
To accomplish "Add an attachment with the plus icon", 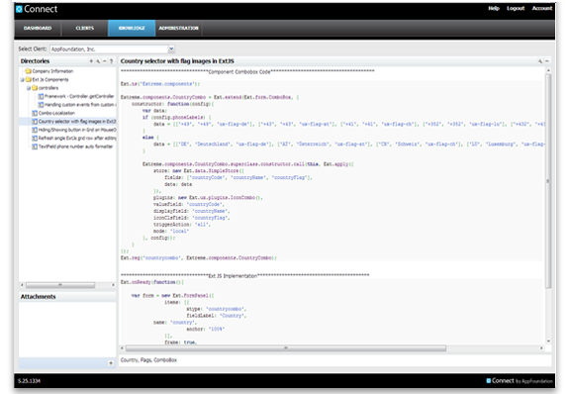I will [x=111, y=362].
